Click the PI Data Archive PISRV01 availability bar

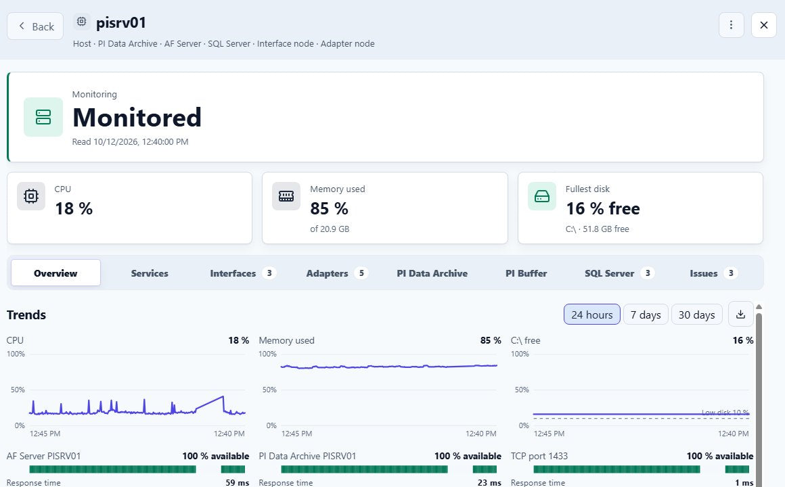click(x=389, y=469)
